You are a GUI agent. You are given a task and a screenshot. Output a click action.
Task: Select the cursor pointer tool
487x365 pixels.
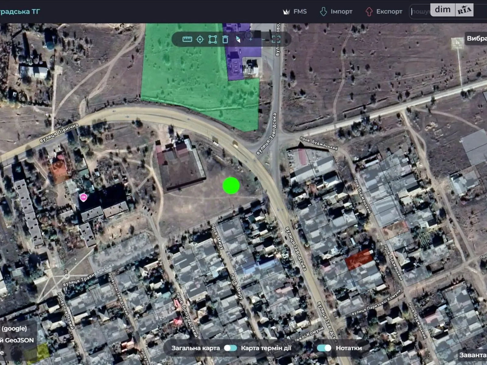[x=238, y=40]
